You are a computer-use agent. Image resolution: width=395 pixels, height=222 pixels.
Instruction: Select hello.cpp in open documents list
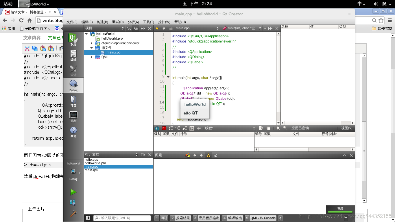[x=91, y=160]
